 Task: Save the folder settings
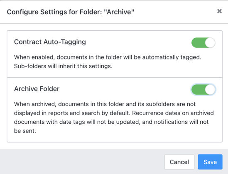pyautogui.click(x=210, y=162)
